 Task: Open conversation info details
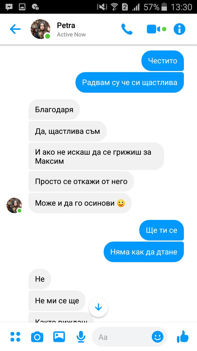coord(179,29)
